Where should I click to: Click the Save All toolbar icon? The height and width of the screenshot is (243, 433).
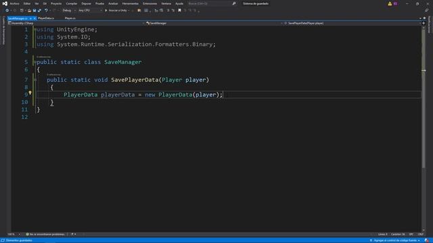click(x=39, y=11)
